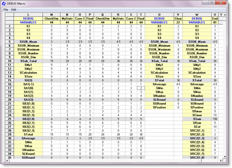Viewport: 232px width, 168px height.
Task: Click the Clear header cell in column V
Action: (178, 18)
